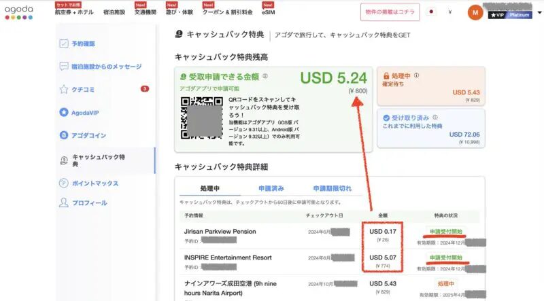This screenshot has height=301, width=544.
Task: Click 物件の掲載はコチラ button
Action: coord(390,12)
